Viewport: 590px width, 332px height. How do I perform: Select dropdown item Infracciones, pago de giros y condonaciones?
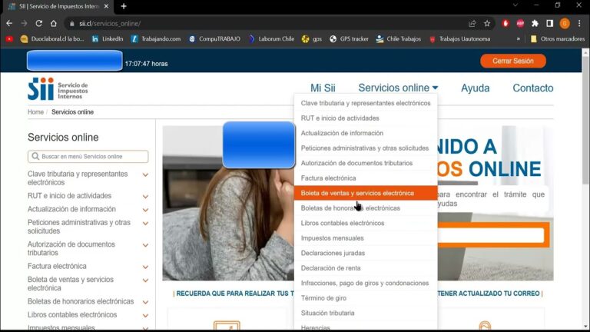click(366, 283)
